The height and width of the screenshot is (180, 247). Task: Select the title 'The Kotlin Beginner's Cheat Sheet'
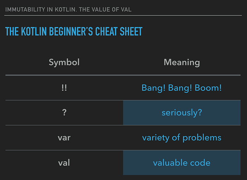74,32
